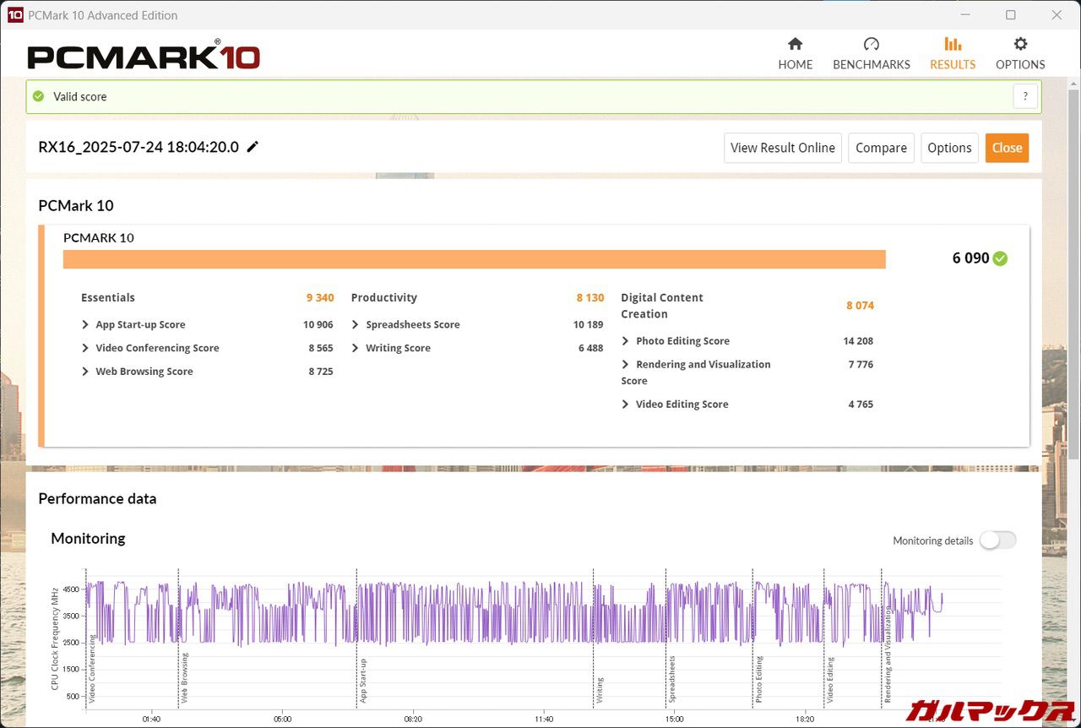Expand the Spreadsheets Score row
This screenshot has height=728, width=1081.
356,324
